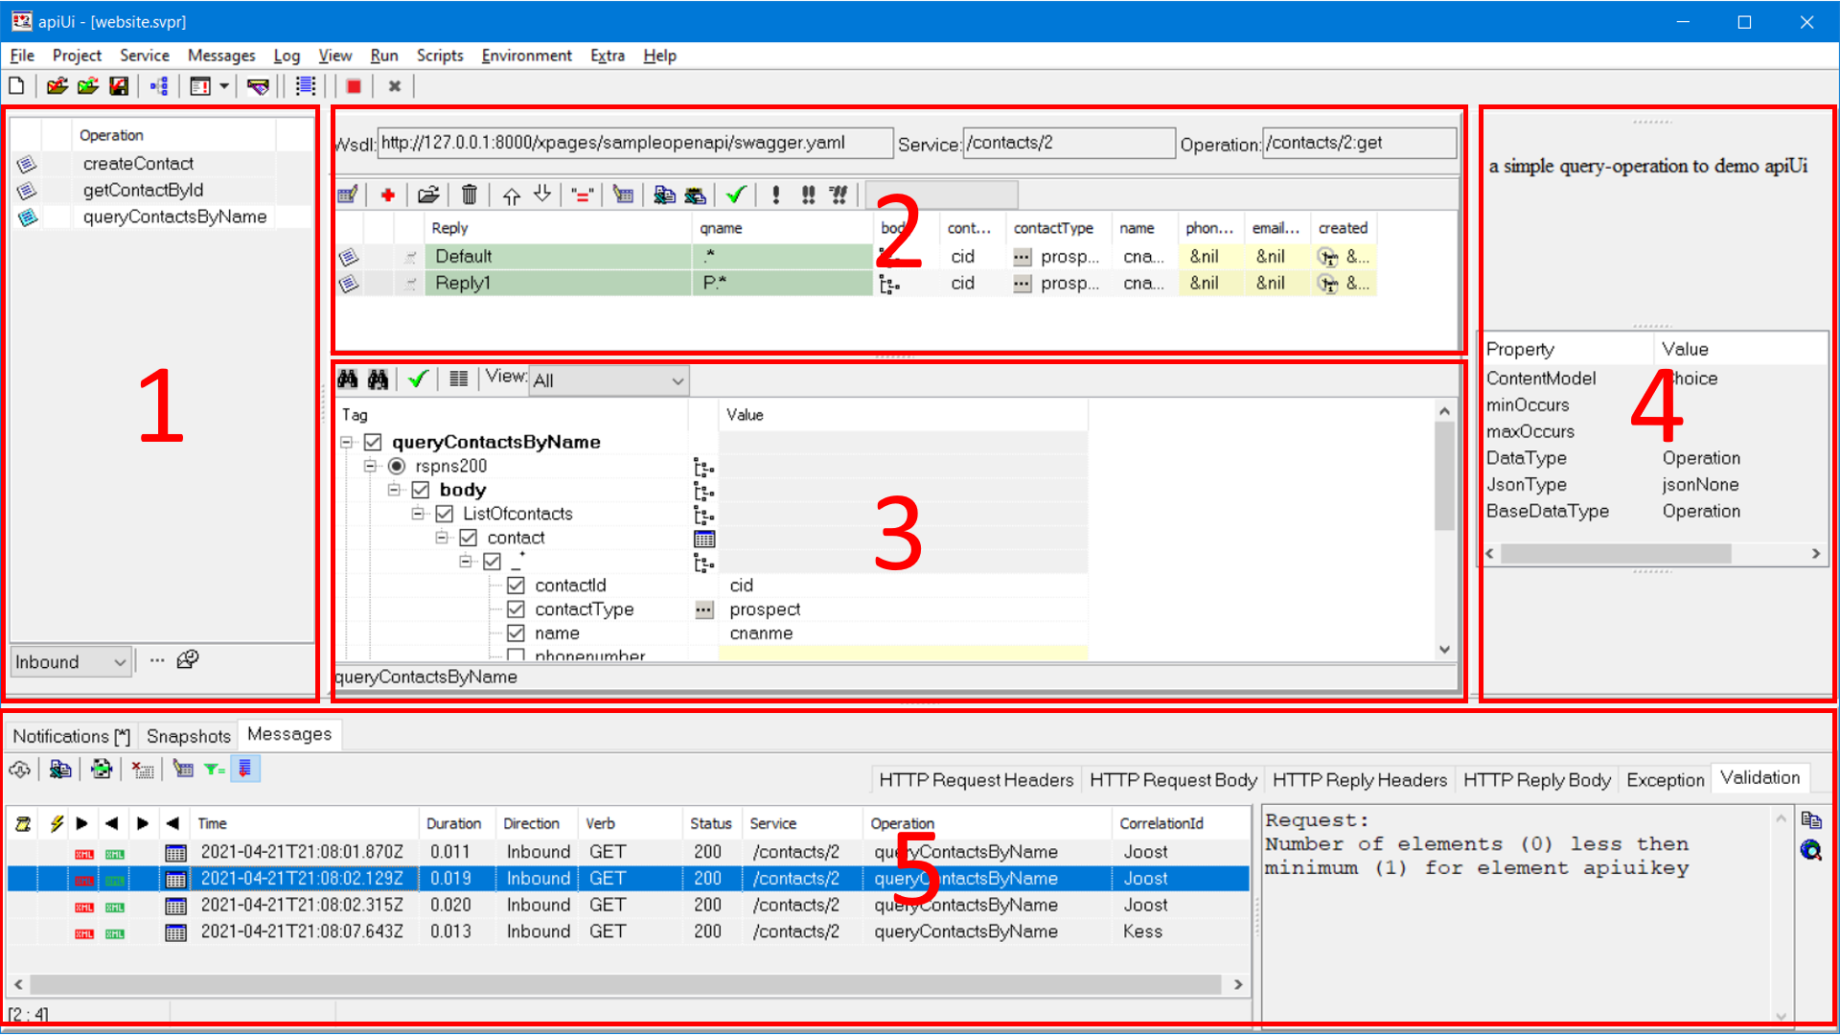The width and height of the screenshot is (1840, 1035).
Task: Click the red equals sign icon in reply toolbar
Action: (582, 195)
